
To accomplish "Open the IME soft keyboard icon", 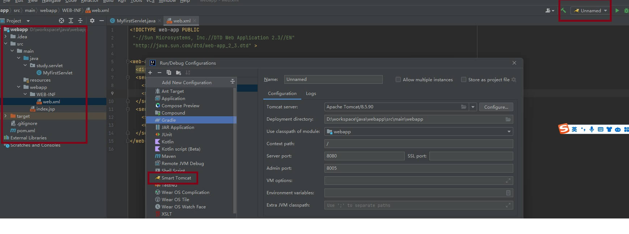I will (x=600, y=129).
